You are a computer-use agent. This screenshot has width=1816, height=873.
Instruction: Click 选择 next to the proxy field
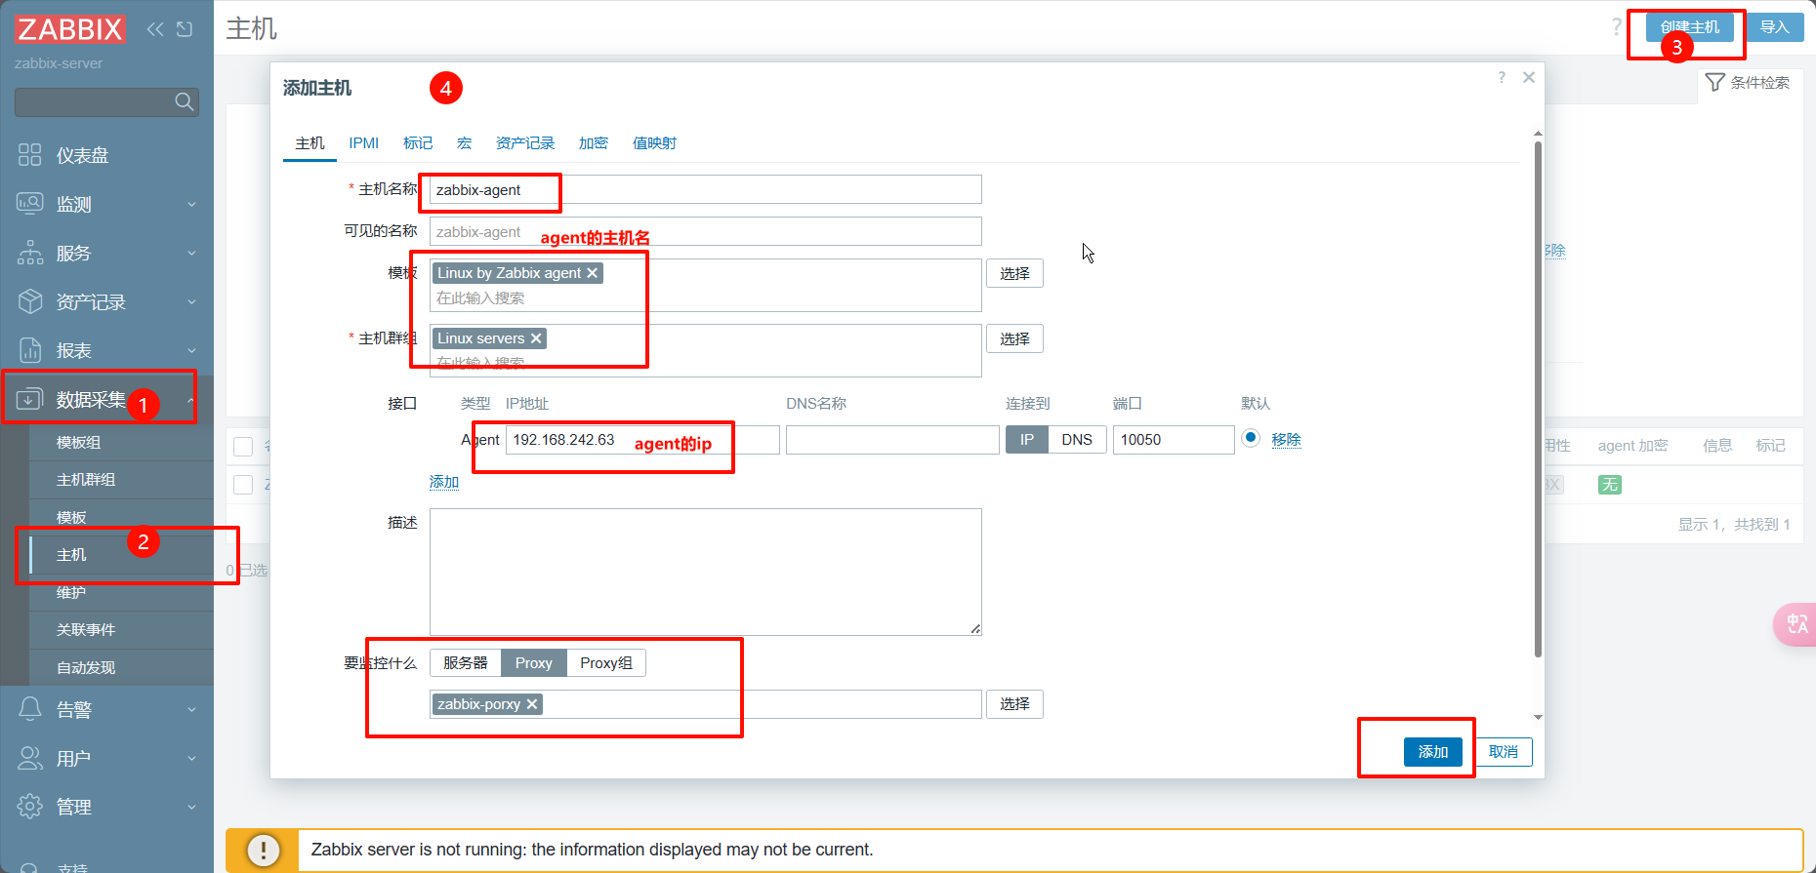[x=1014, y=704]
